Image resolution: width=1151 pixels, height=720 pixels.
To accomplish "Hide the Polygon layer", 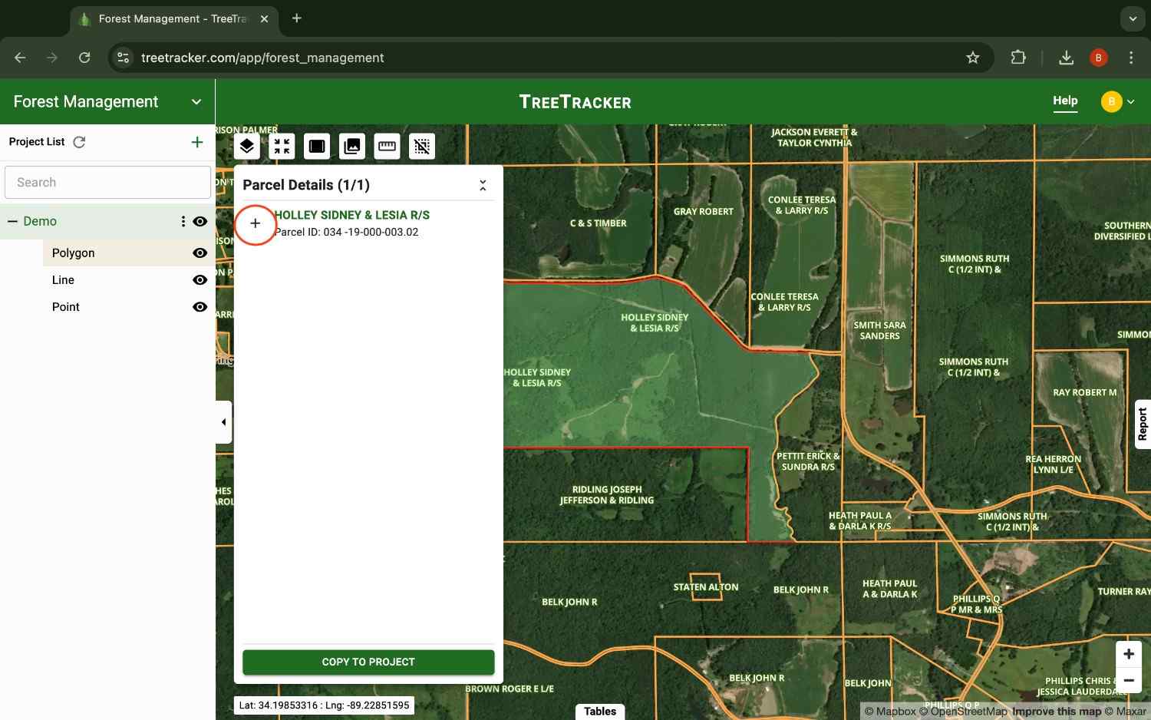I will click(200, 253).
